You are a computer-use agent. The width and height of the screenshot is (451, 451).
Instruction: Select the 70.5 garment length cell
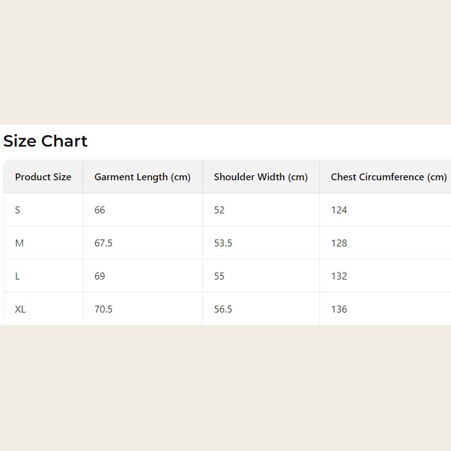(x=104, y=309)
